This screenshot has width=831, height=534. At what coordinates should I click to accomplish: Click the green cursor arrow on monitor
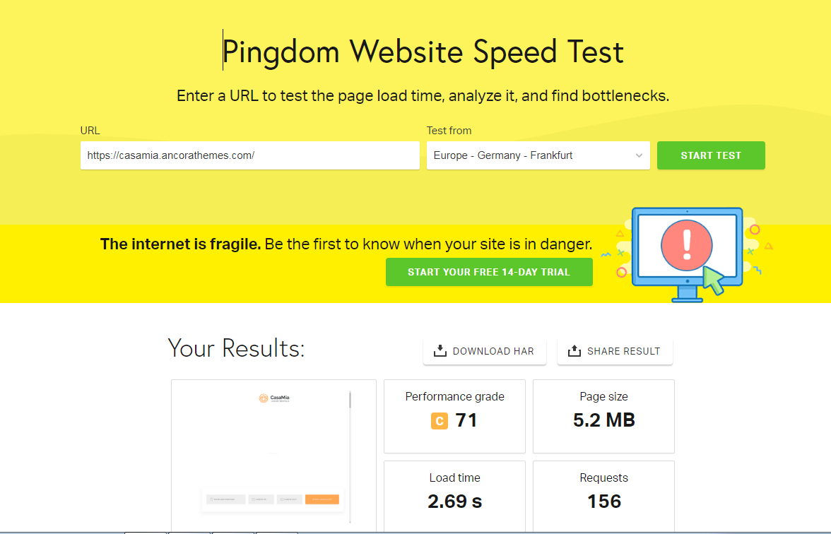pyautogui.click(x=714, y=280)
